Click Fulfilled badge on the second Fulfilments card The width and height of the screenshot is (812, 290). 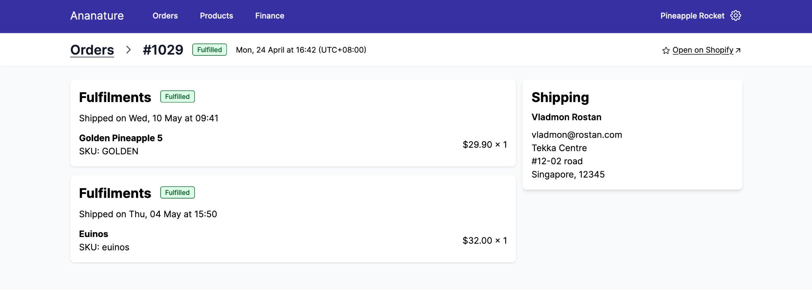pos(177,193)
